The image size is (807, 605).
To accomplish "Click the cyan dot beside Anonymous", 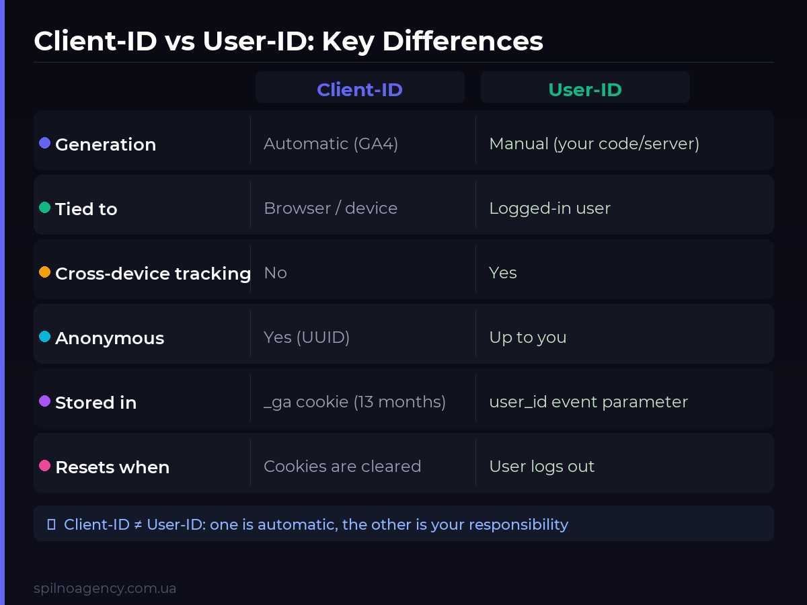I will pyautogui.click(x=45, y=337).
